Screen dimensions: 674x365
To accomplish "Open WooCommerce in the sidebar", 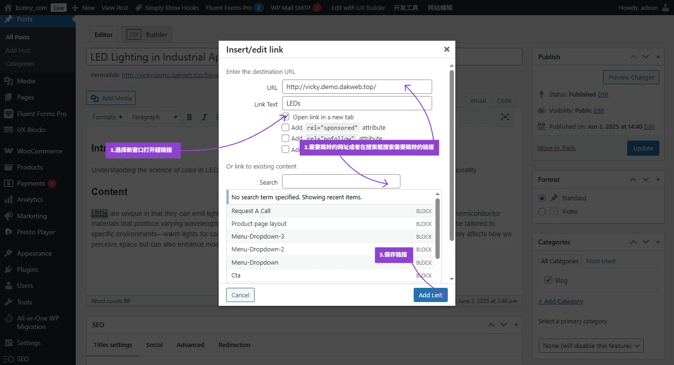I will [x=39, y=151].
